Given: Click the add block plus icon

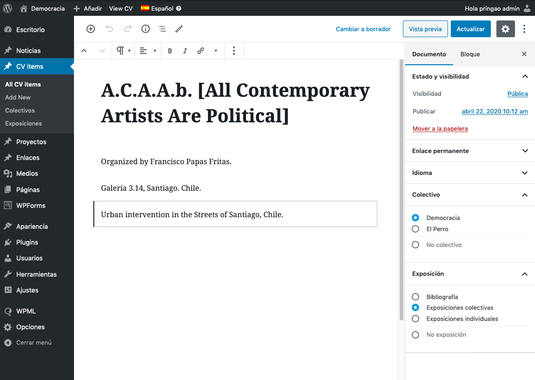Looking at the screenshot, I should tap(90, 29).
